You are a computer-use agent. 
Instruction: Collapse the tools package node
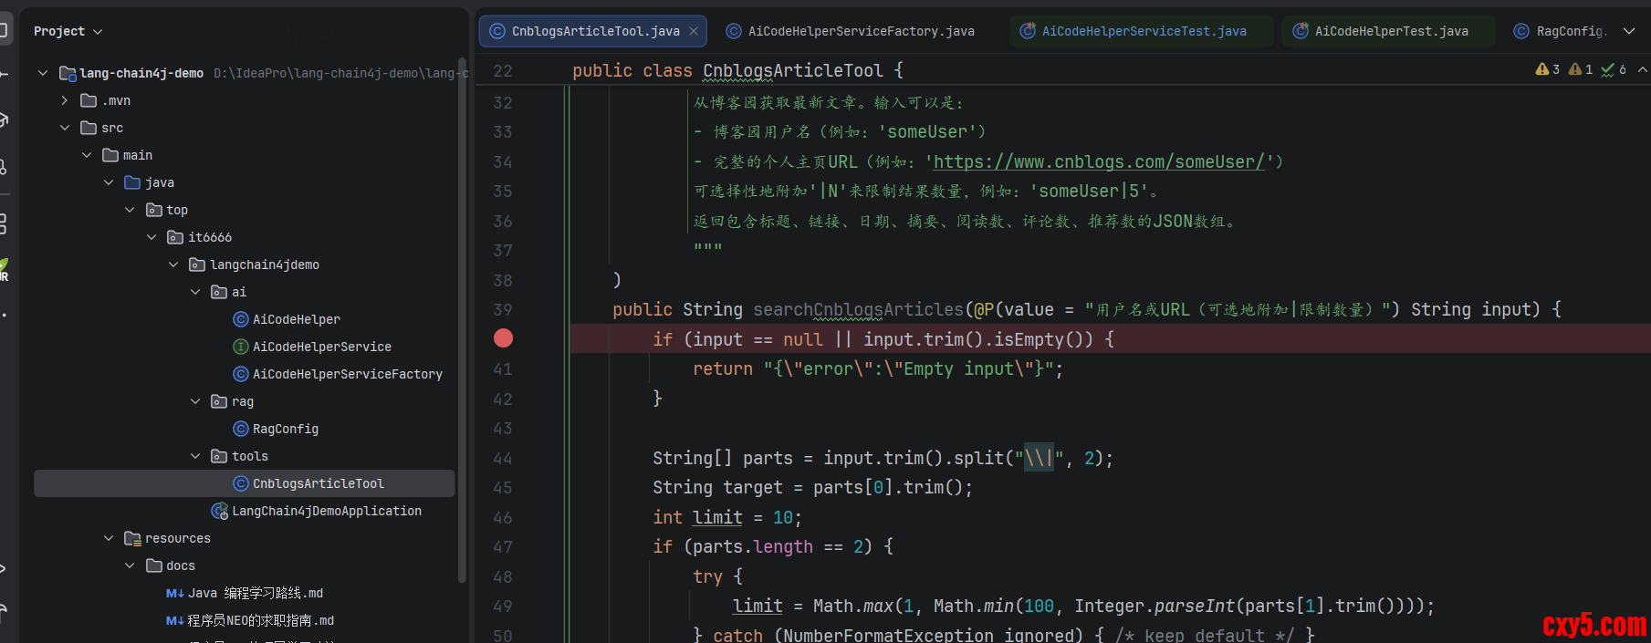(x=195, y=456)
